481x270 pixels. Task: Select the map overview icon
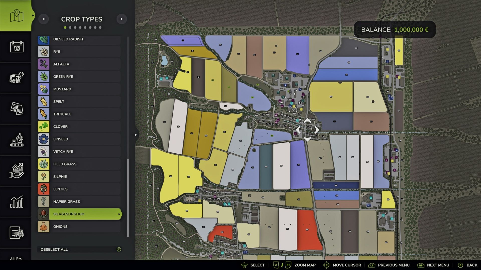[17, 16]
